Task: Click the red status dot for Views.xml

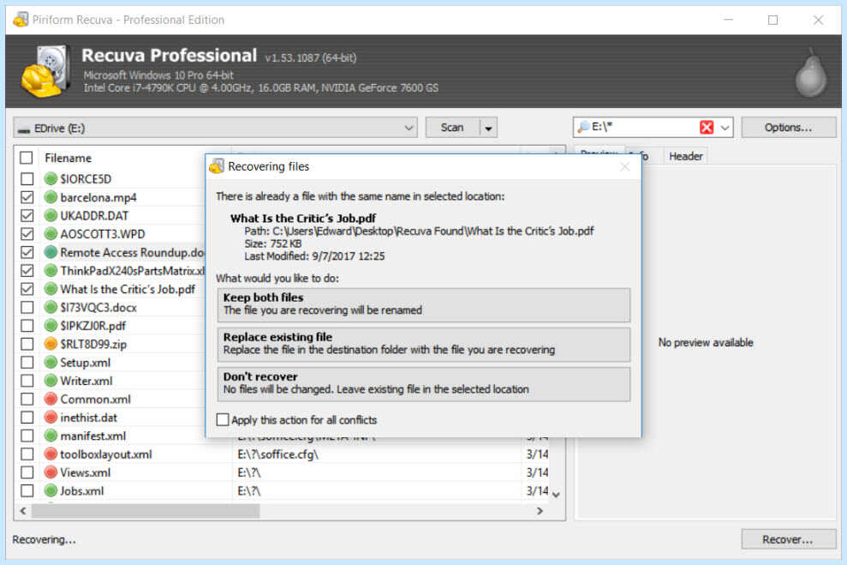Action: pyautogui.click(x=51, y=472)
